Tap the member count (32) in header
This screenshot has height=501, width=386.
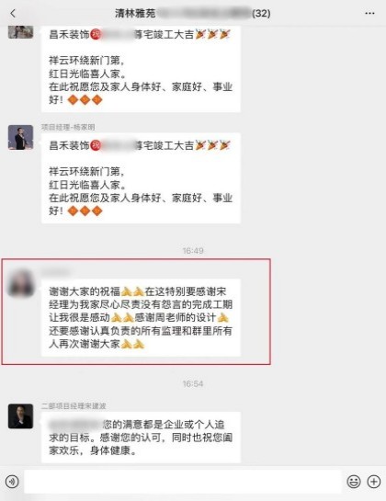(261, 14)
